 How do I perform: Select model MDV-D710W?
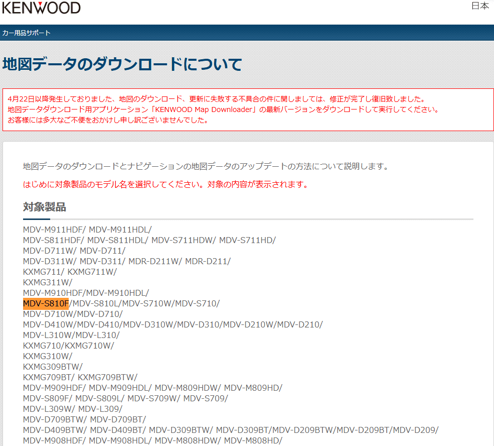point(48,314)
